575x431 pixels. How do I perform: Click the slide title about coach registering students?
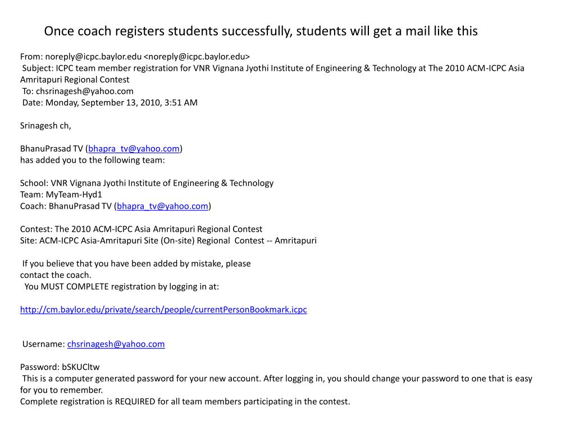(261, 31)
